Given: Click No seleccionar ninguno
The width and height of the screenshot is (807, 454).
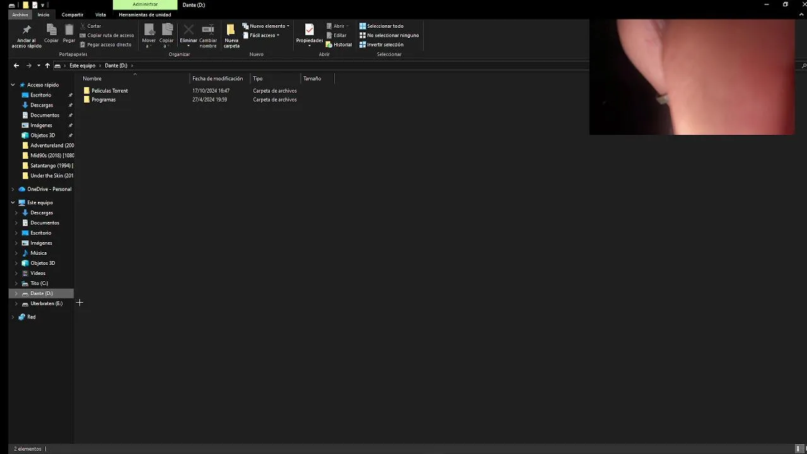Looking at the screenshot, I should 389,35.
